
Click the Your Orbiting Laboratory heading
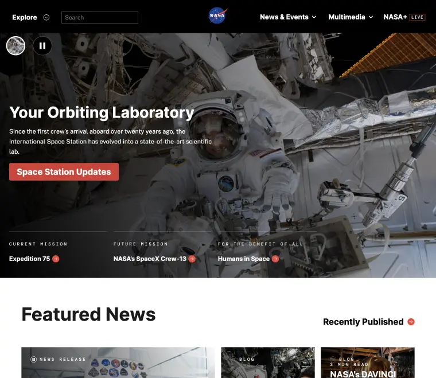tap(102, 112)
